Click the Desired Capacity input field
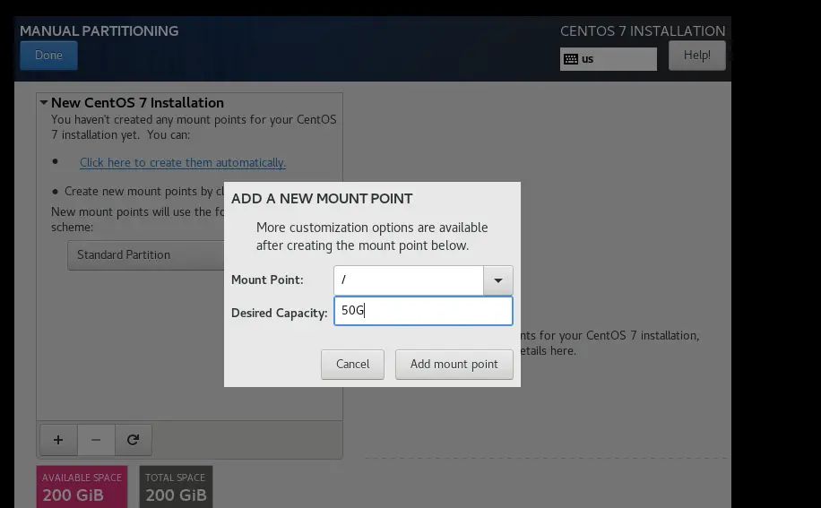Viewport: 821px width, 508px height. [x=423, y=311]
